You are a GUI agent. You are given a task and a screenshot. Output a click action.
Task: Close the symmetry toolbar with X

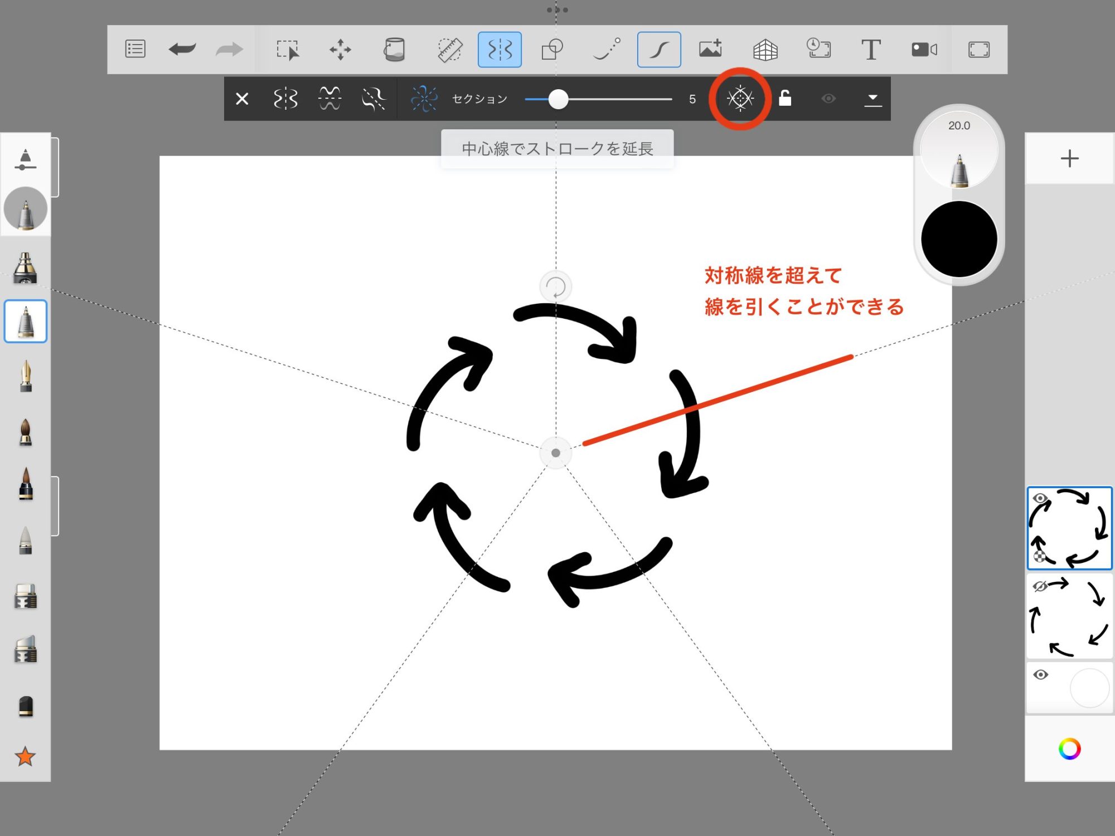tap(242, 99)
